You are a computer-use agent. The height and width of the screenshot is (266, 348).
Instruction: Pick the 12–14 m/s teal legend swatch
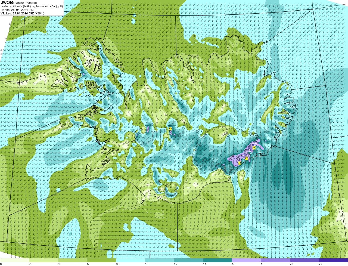click(x=188, y=260)
